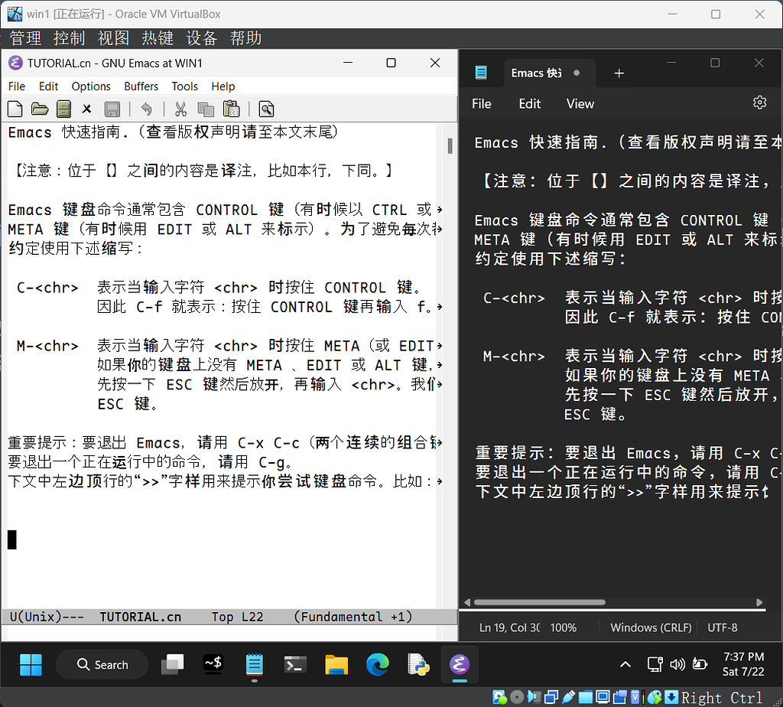Create new file with Emacs blank page icon
Image resolution: width=783 pixels, height=707 pixels.
15,109
